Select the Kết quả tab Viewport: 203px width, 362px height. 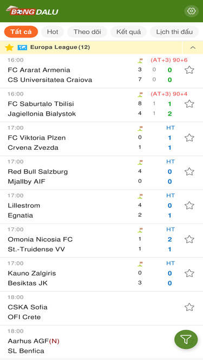128,31
